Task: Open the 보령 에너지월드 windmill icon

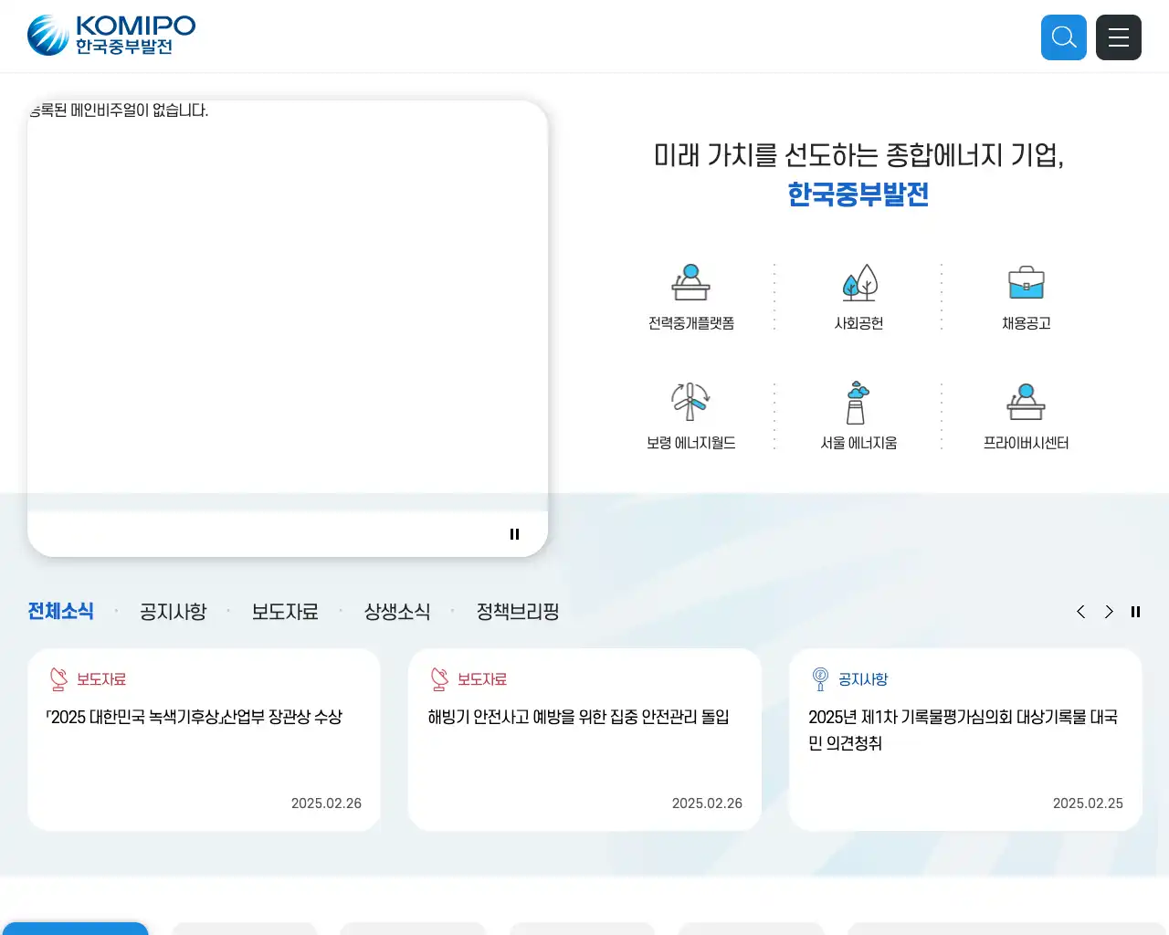Action: click(x=691, y=402)
